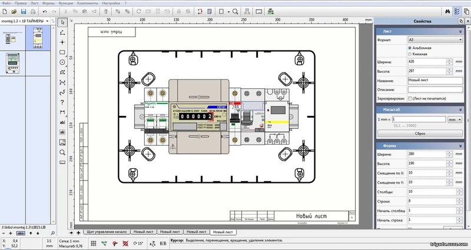Select the Альбомная orientation radio button

tap(410, 47)
